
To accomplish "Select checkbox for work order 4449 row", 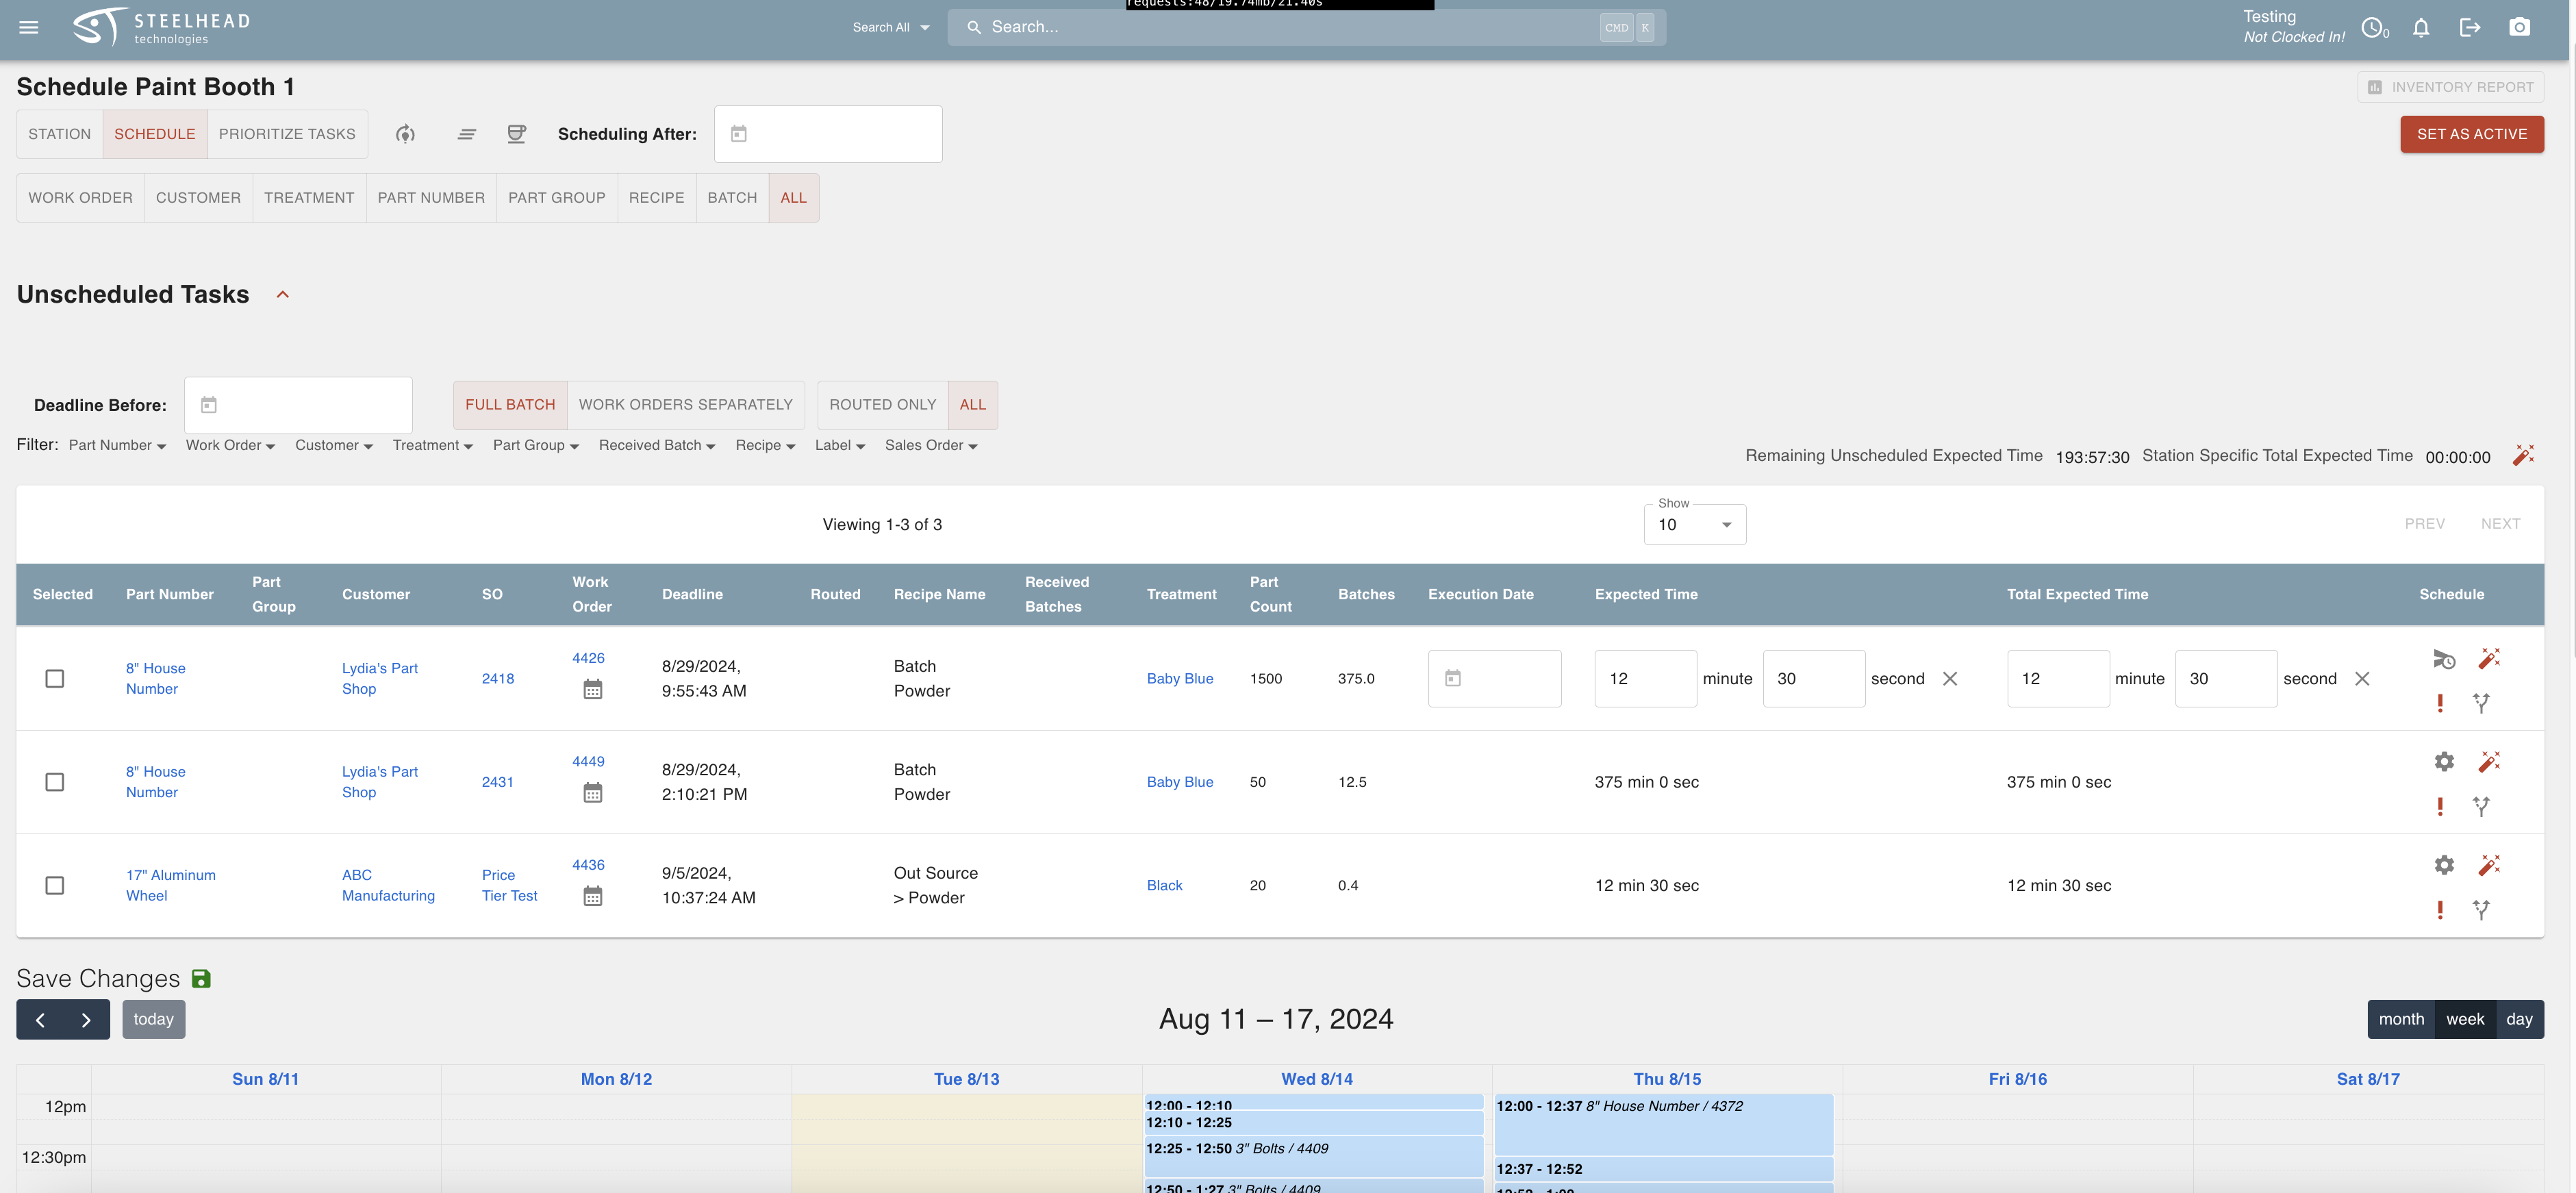I will [55, 782].
